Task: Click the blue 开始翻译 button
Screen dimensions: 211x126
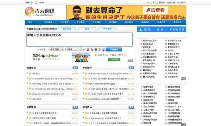Action: pyautogui.click(x=114, y=50)
